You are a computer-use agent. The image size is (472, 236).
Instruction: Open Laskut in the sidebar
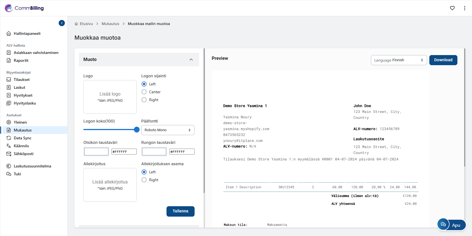click(19, 87)
